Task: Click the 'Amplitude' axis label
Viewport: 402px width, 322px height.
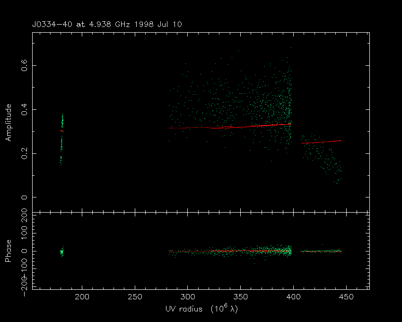Action: tap(9, 123)
